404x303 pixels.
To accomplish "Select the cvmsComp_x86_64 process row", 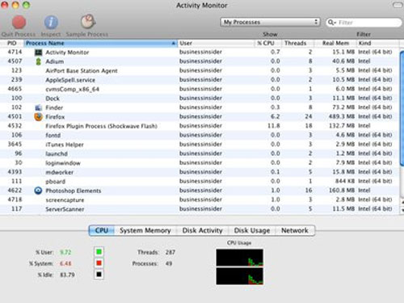I will point(200,89).
